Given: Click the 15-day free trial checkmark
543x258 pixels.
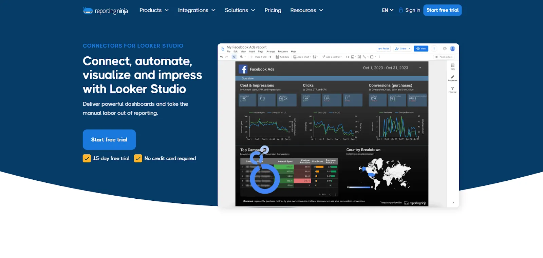Looking at the screenshot, I should 87,158.
